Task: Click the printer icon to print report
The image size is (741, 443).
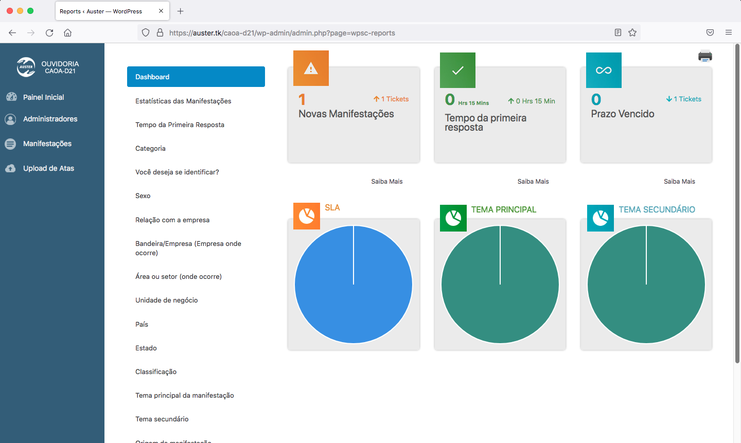Action: [705, 56]
